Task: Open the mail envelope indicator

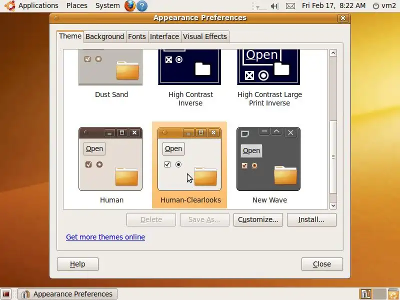Action: click(290, 6)
